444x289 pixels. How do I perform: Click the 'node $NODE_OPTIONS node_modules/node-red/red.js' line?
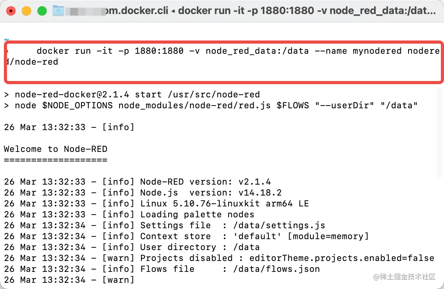pyautogui.click(x=211, y=105)
